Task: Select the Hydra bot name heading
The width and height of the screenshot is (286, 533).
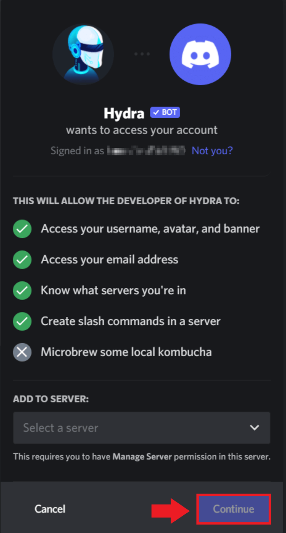Action: (x=124, y=113)
